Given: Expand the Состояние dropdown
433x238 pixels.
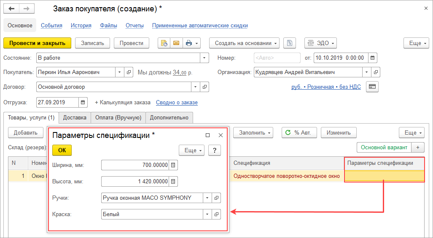Looking at the screenshot, I should 204,58.
